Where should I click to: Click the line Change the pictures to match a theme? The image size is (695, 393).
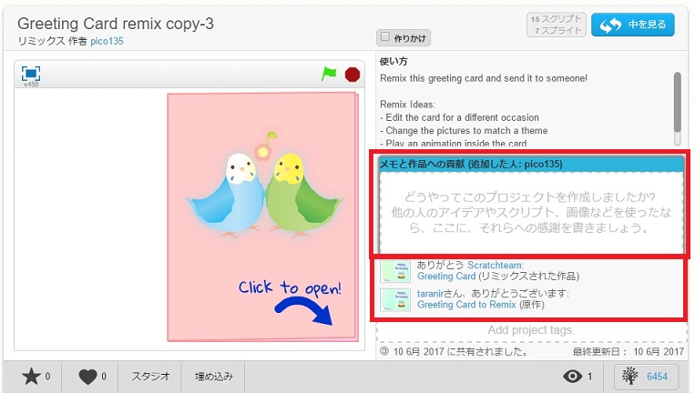[464, 131]
